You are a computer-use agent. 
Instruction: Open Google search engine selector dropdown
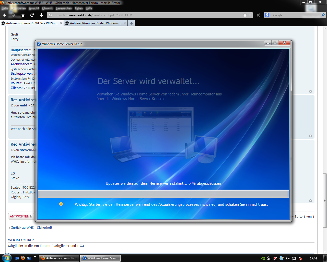point(268,15)
